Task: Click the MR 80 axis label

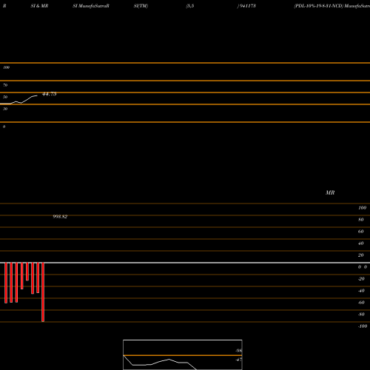Action: 361,220
